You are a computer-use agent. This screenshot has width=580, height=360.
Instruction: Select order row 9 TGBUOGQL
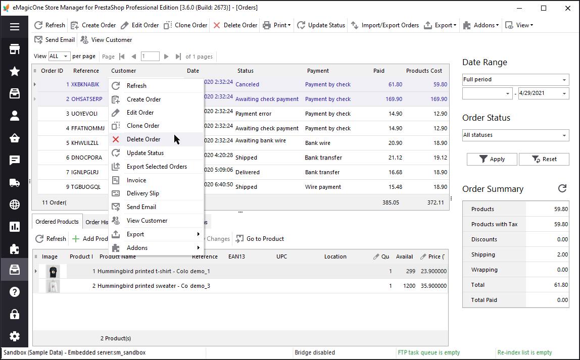(x=244, y=187)
